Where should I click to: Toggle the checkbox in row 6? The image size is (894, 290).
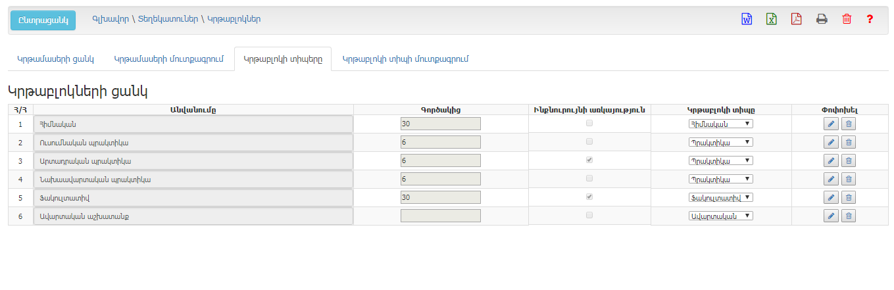589,215
